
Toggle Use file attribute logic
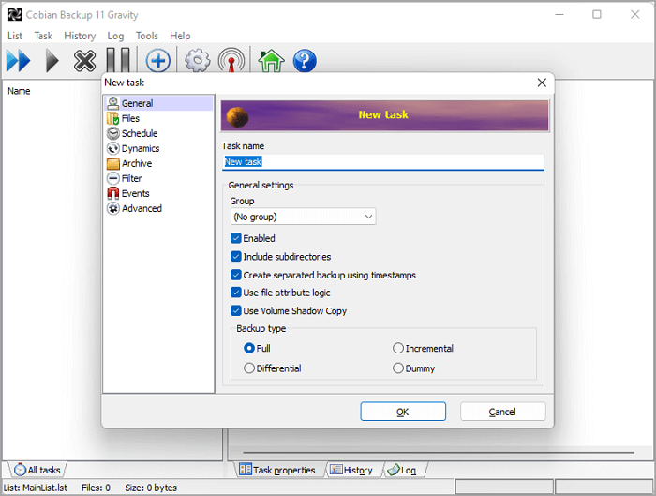[236, 293]
